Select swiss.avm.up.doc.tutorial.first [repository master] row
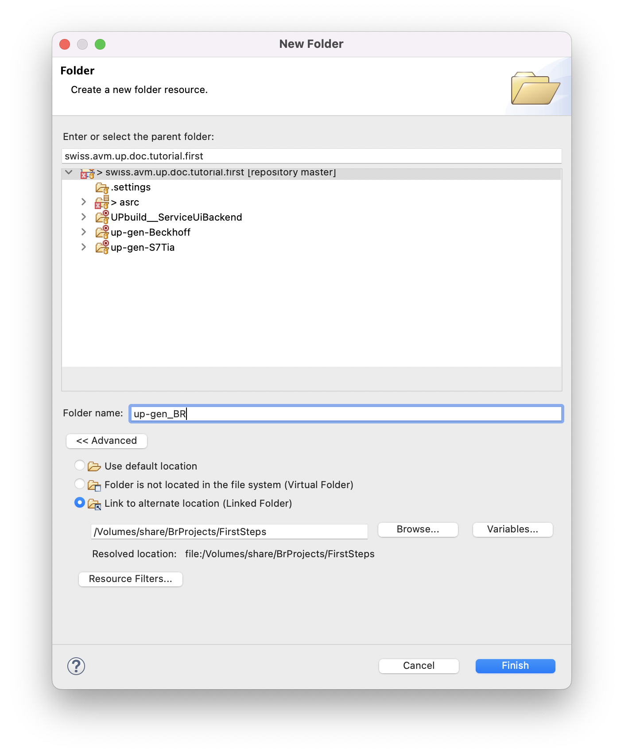The width and height of the screenshot is (644, 753). (x=312, y=174)
